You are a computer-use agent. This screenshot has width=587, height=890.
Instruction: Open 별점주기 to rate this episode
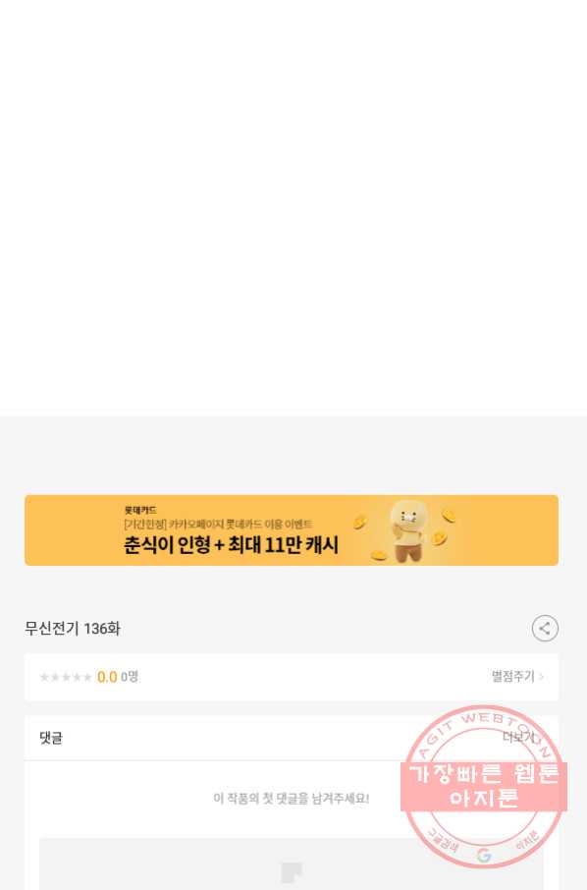tap(518, 677)
